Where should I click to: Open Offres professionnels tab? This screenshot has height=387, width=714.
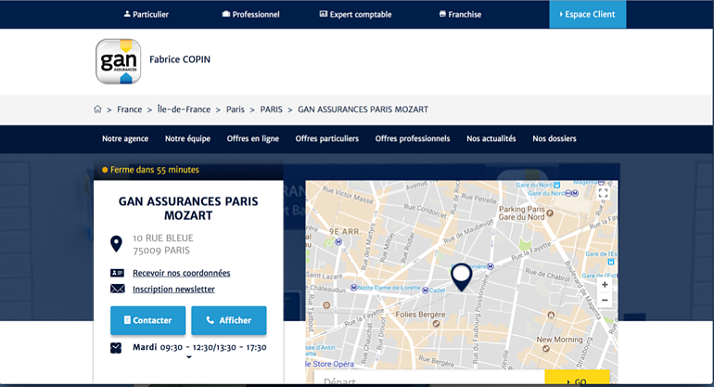[413, 138]
